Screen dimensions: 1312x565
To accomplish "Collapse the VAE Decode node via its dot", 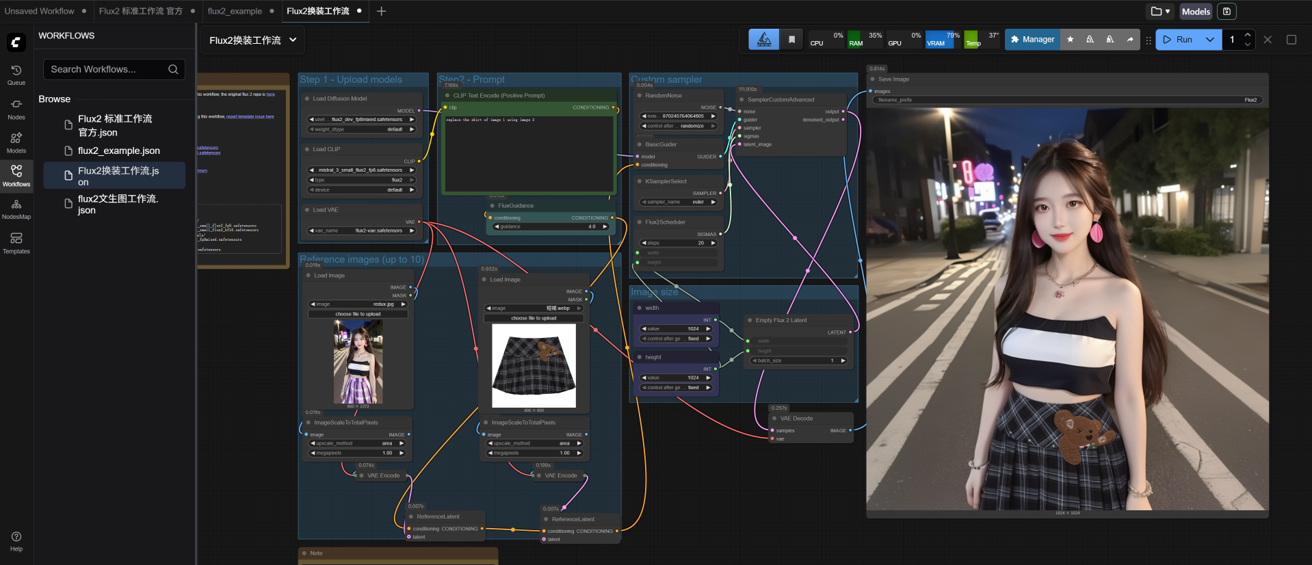I will (775, 419).
